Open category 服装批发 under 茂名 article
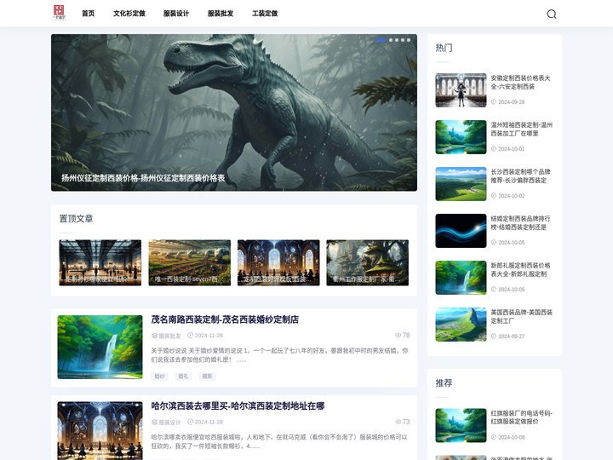The height and width of the screenshot is (460, 613). (x=169, y=336)
